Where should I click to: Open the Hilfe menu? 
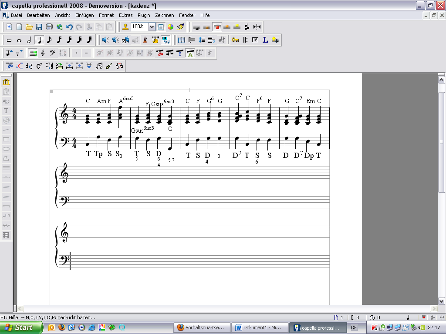coord(205,15)
